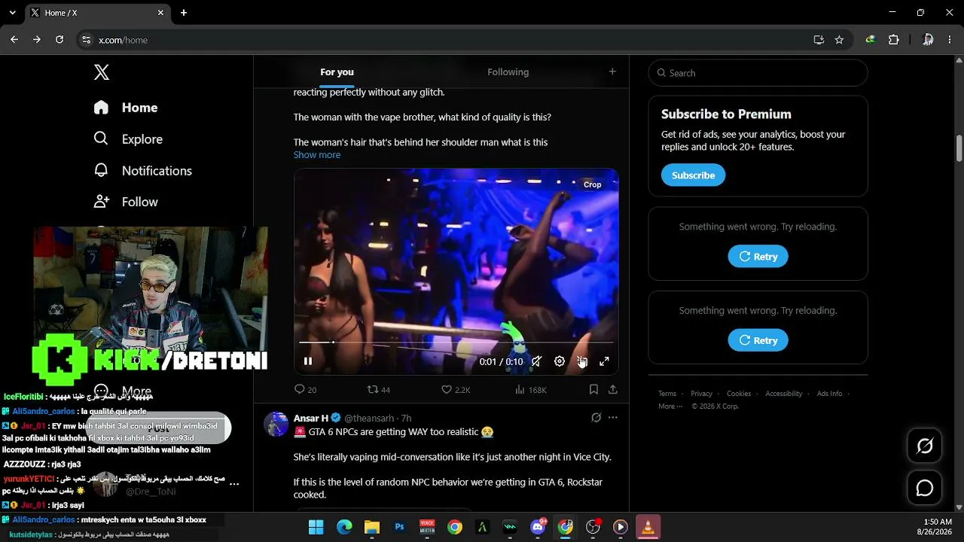Switch to the Following tab
This screenshot has width=964, height=542.
[x=508, y=72]
